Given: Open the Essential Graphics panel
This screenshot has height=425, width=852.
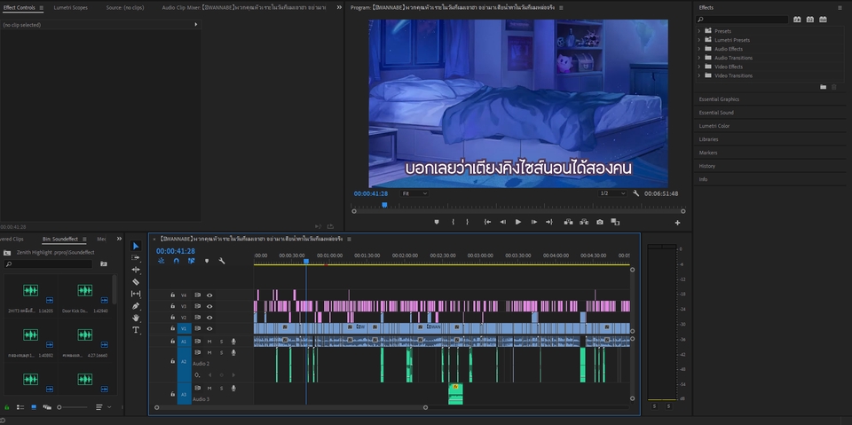Looking at the screenshot, I should click(719, 99).
